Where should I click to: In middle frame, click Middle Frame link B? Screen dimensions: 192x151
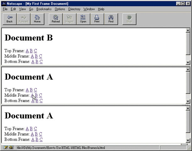point(36,95)
